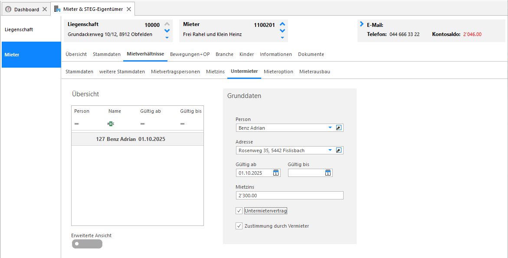This screenshot has width=508, height=258.
Task: Open the Mietzins sub-tab
Action: tap(216, 72)
